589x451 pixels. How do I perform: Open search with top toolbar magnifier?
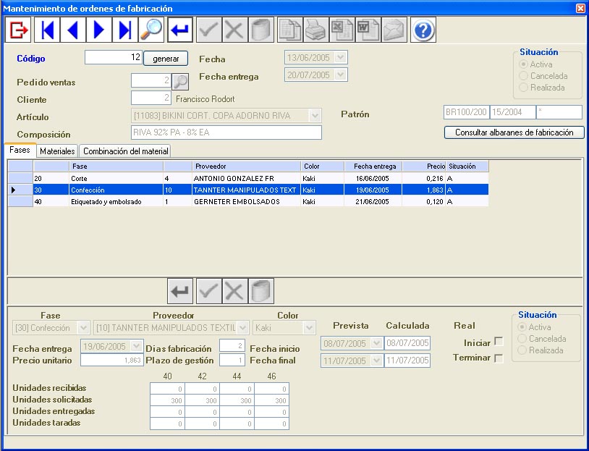tap(151, 30)
